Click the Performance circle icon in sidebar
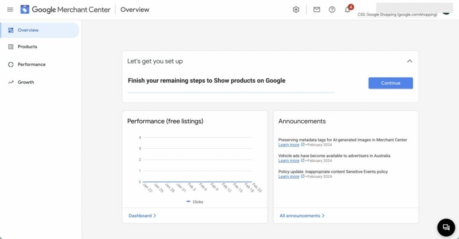Image resolution: width=459 pixels, height=239 pixels. pyautogui.click(x=11, y=64)
